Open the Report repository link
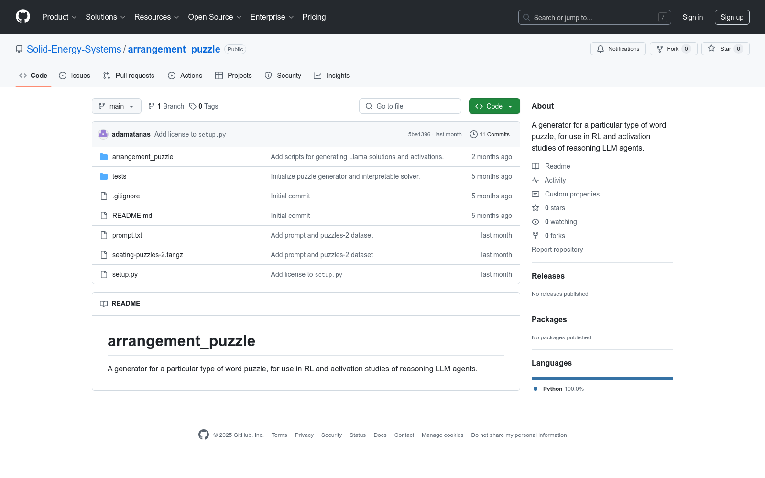Screen dimensions: 765x478 click(x=557, y=250)
